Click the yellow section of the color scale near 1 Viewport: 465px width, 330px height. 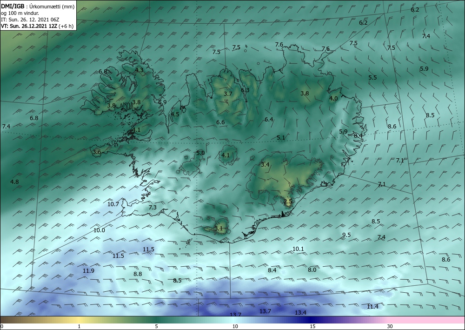click(79, 320)
